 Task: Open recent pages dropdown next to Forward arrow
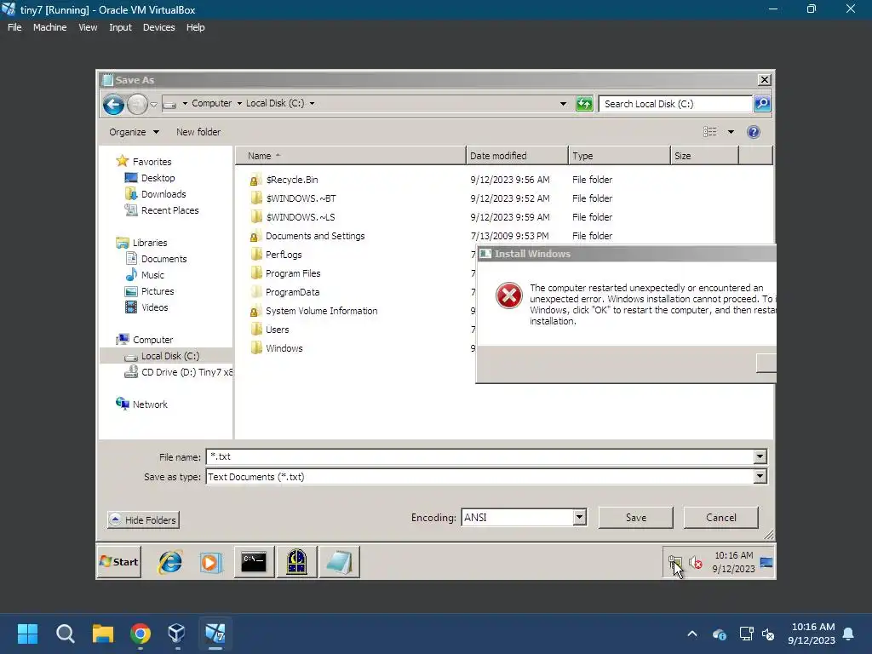click(x=154, y=104)
